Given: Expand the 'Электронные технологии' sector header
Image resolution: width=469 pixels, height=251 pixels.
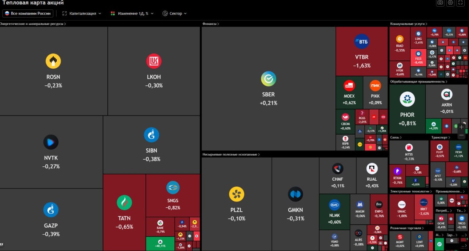Looking at the screenshot, I should (x=412, y=191).
